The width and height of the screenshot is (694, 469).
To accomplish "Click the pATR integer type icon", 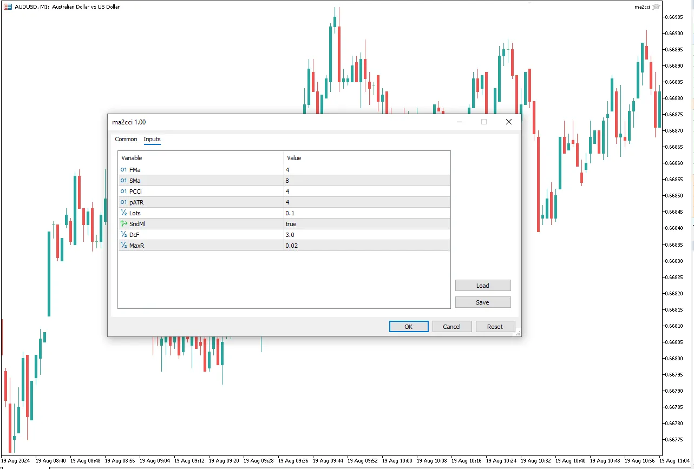I will tap(123, 202).
